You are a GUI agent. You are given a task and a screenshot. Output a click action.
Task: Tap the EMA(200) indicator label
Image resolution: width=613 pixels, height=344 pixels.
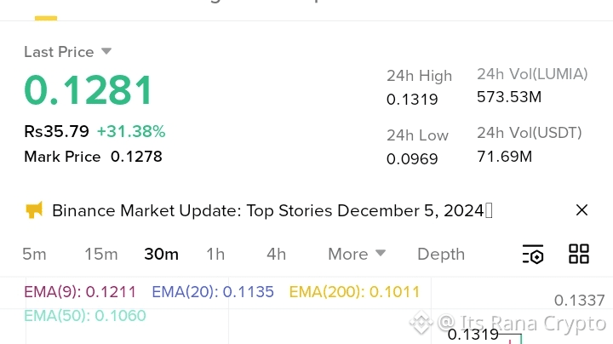354,292
